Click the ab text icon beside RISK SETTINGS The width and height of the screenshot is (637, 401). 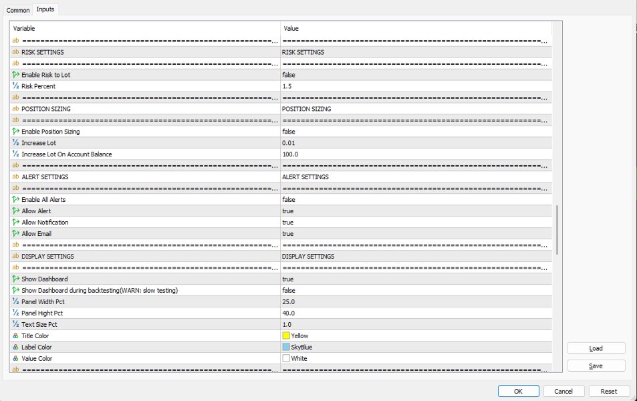coord(16,51)
